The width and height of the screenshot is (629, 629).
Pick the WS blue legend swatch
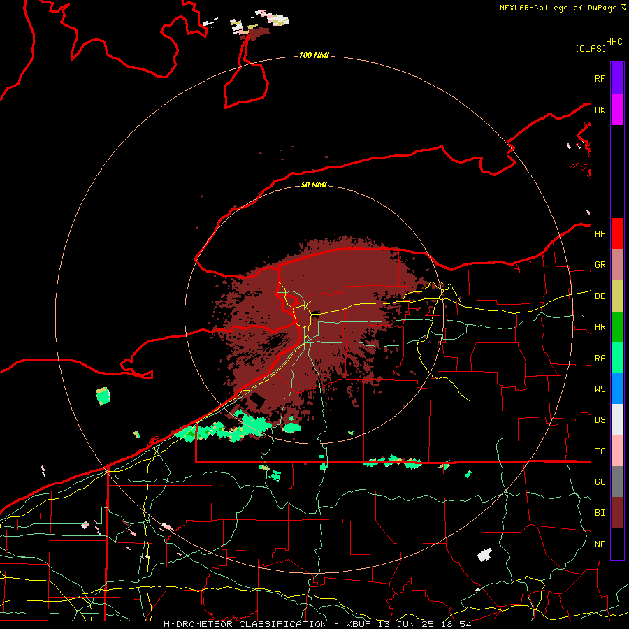click(x=617, y=389)
